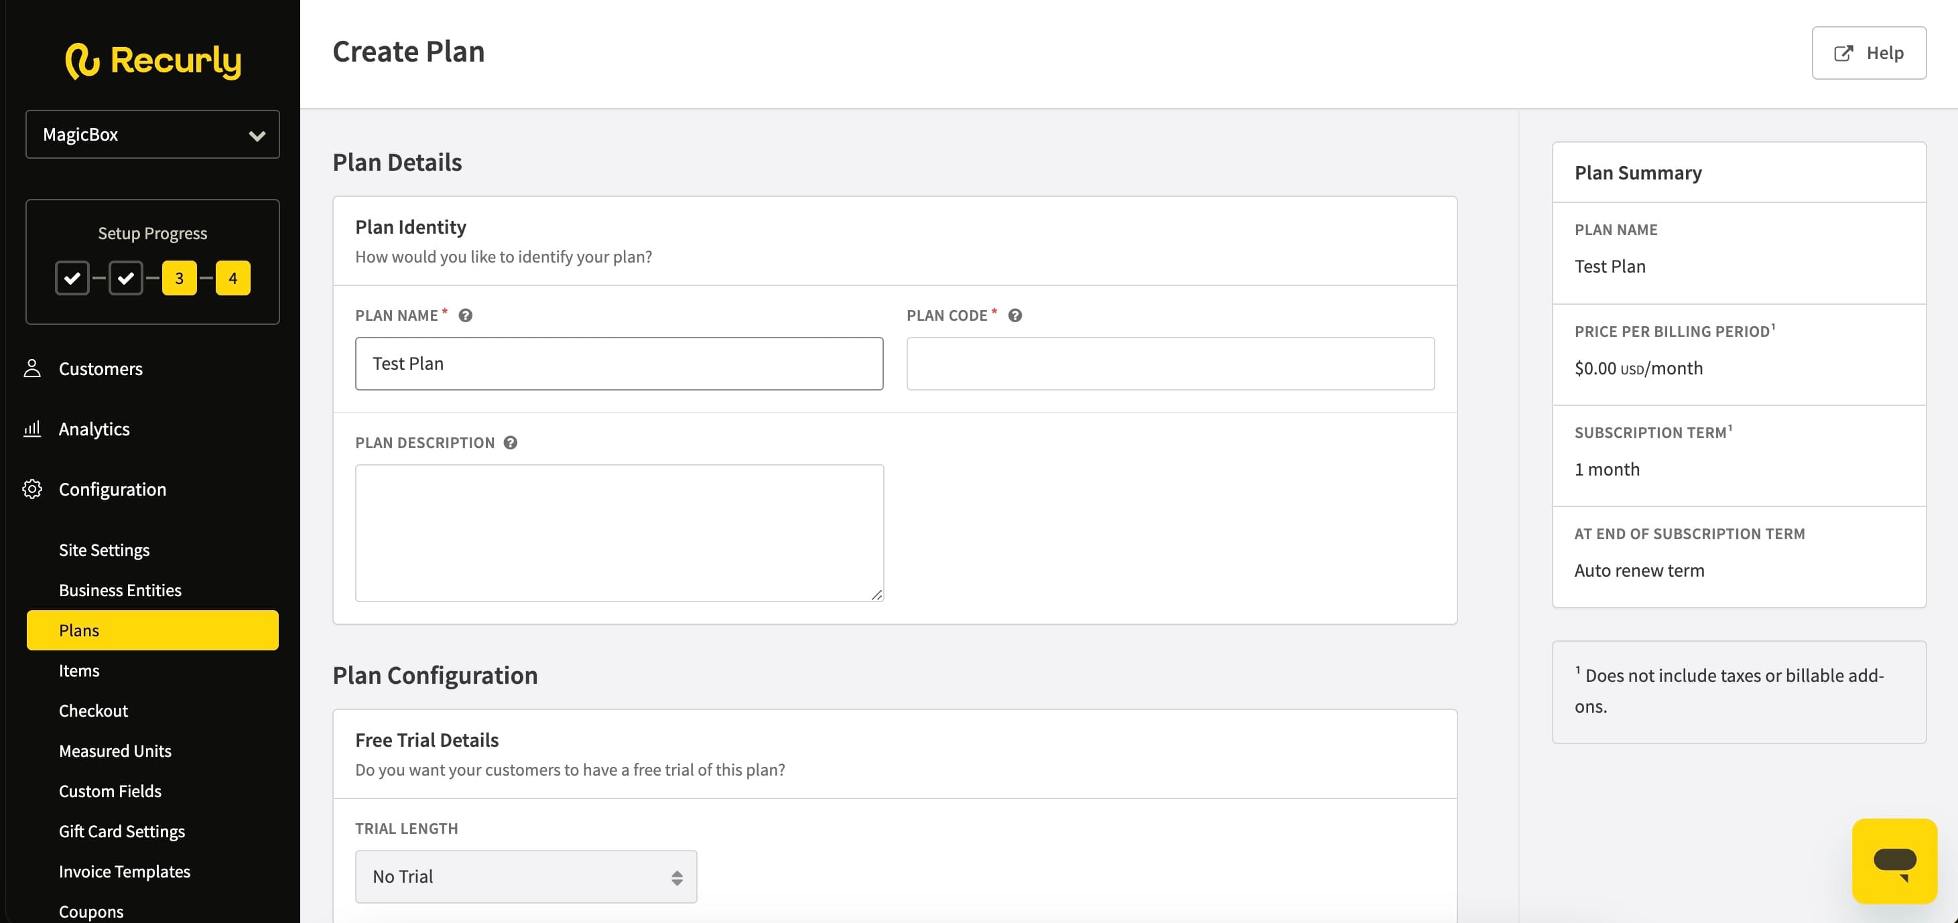1958x923 pixels.
Task: Click the Help button
Action: coord(1869,52)
